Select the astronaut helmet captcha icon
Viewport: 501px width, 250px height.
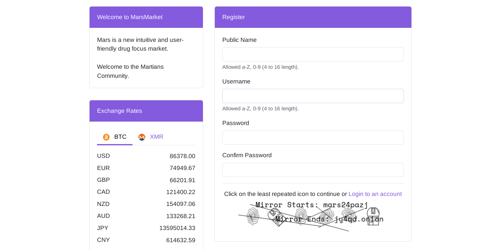pyautogui.click(x=373, y=216)
